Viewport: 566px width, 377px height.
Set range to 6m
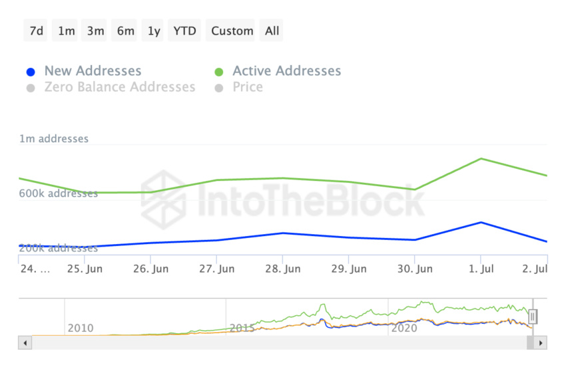pos(125,31)
